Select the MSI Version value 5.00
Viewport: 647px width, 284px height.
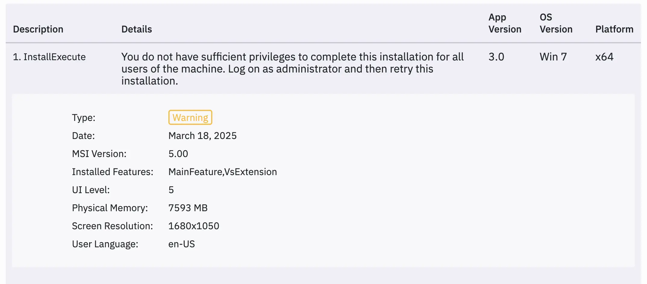(x=178, y=154)
